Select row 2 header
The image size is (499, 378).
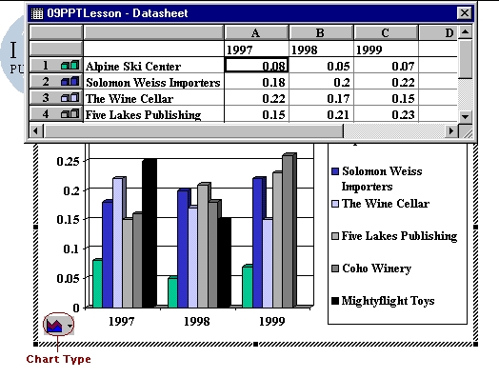[55, 82]
